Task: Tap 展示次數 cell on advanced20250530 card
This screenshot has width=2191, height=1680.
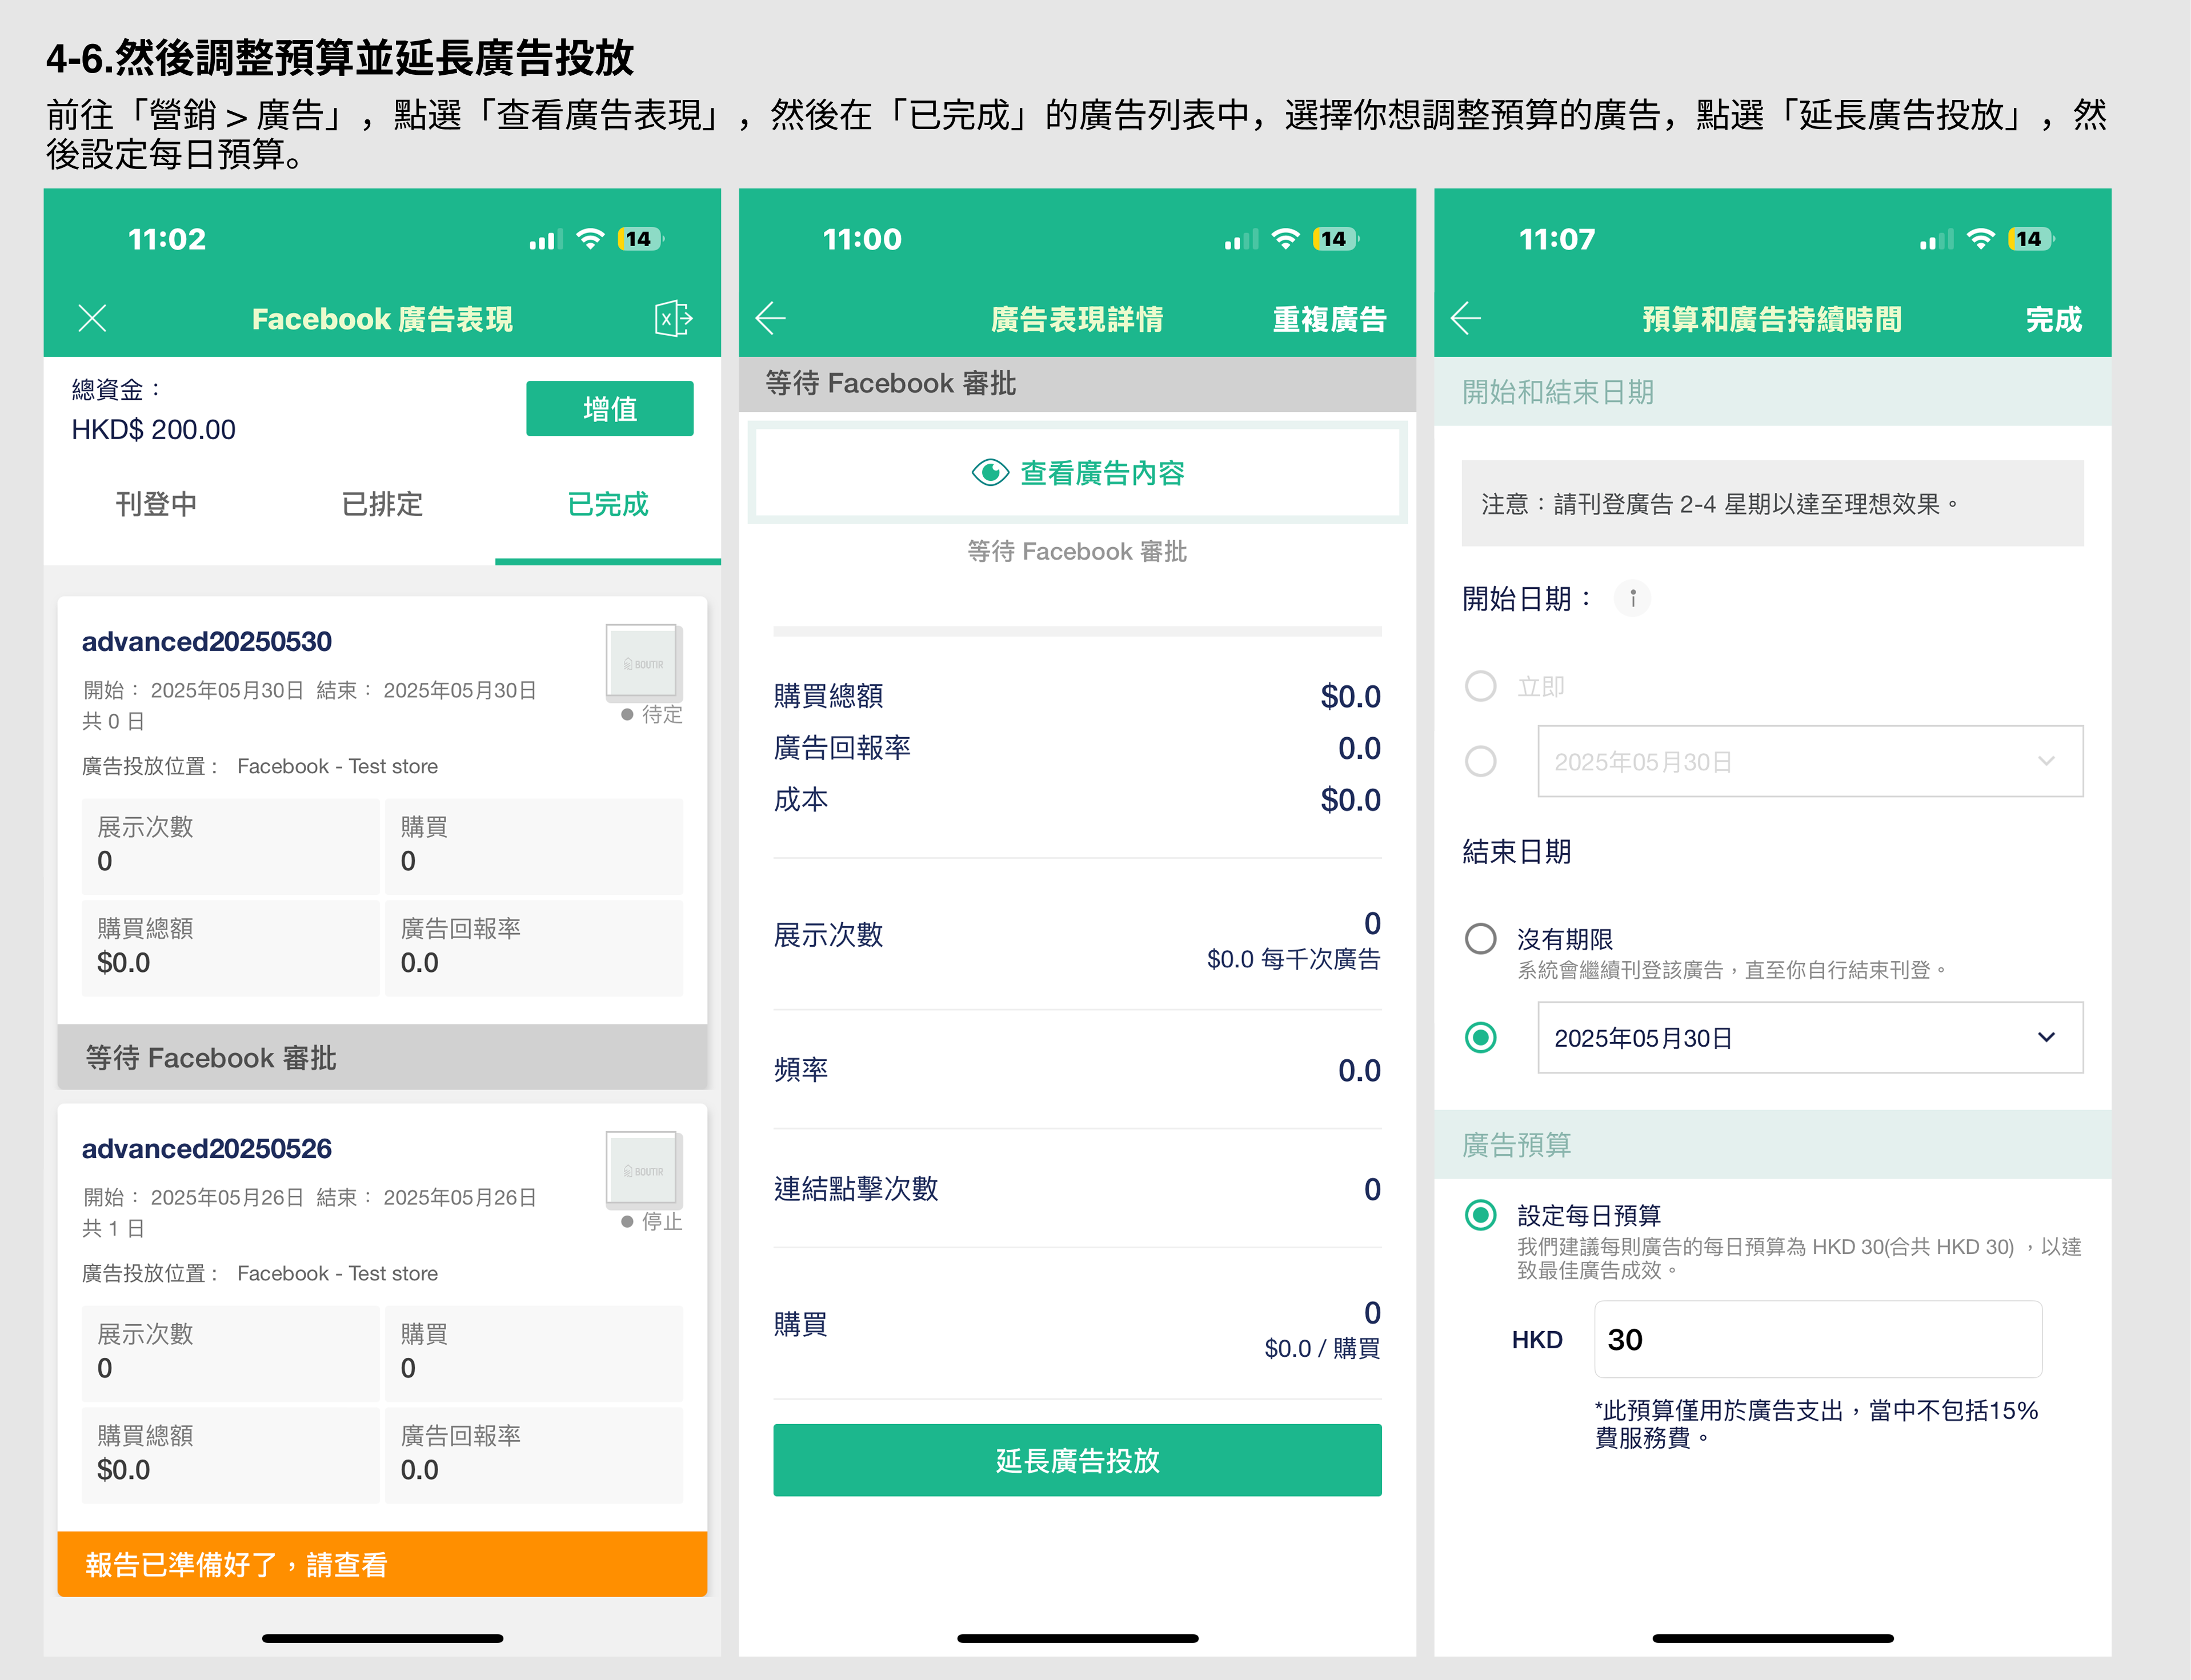Action: pyautogui.click(x=230, y=846)
